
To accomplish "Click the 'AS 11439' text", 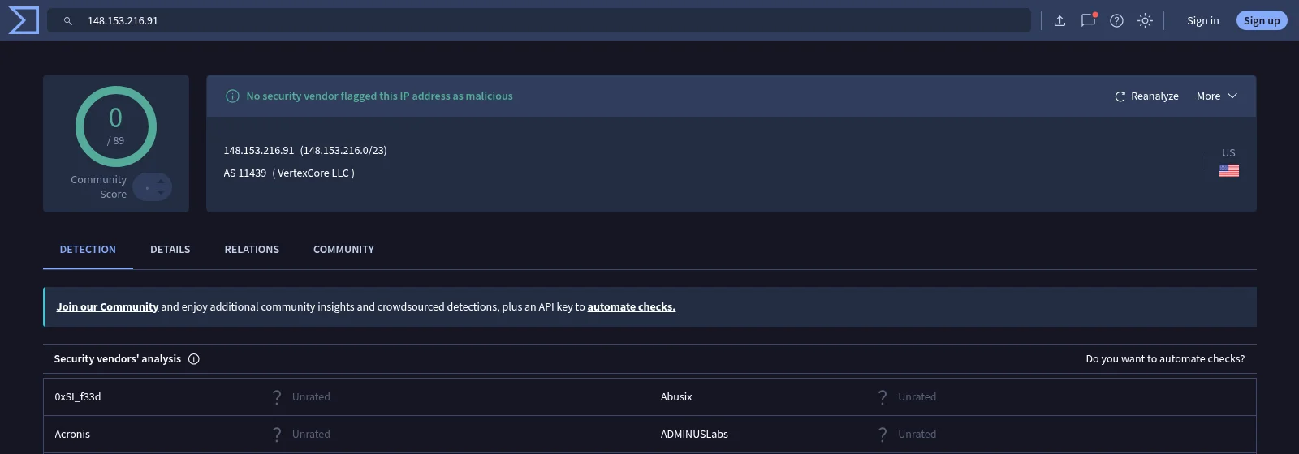I will point(245,173).
